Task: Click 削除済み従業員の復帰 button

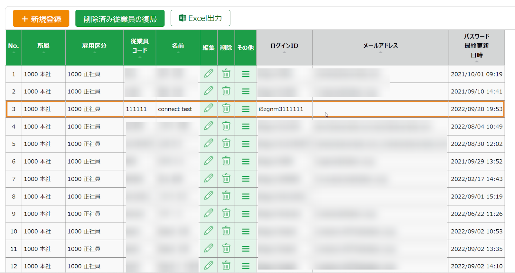Action: point(120,18)
